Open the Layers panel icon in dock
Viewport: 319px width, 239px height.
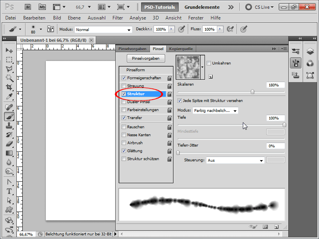310,51
